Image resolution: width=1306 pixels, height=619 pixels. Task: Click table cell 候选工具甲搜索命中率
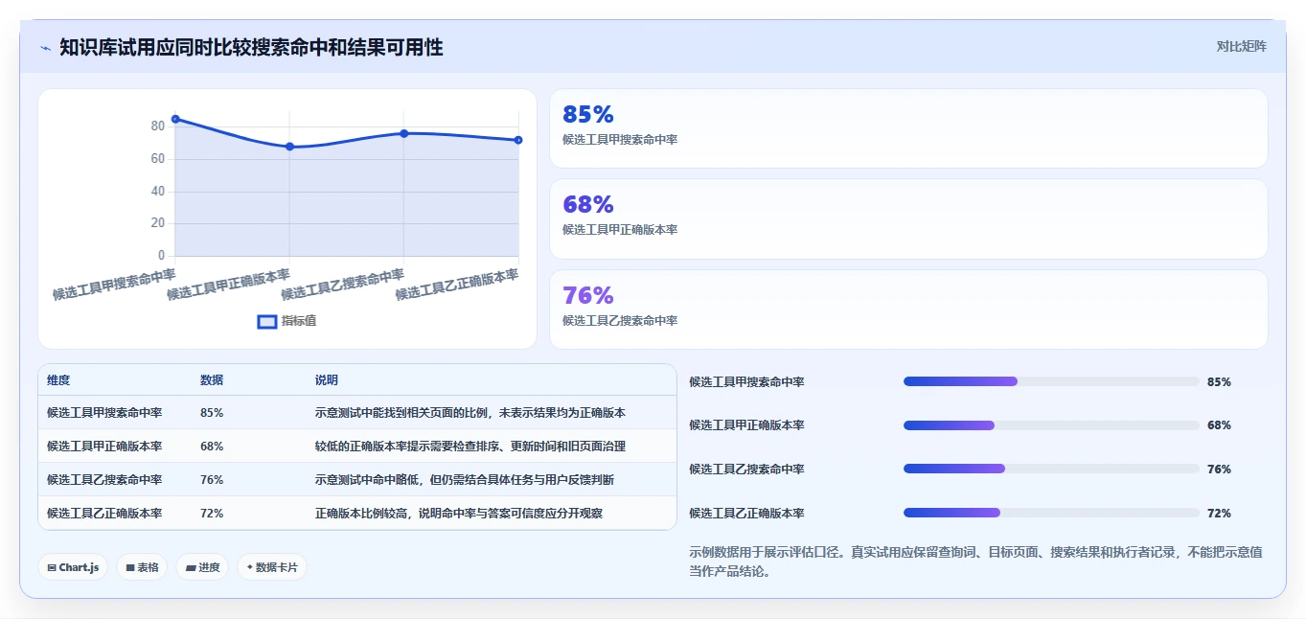tap(104, 413)
